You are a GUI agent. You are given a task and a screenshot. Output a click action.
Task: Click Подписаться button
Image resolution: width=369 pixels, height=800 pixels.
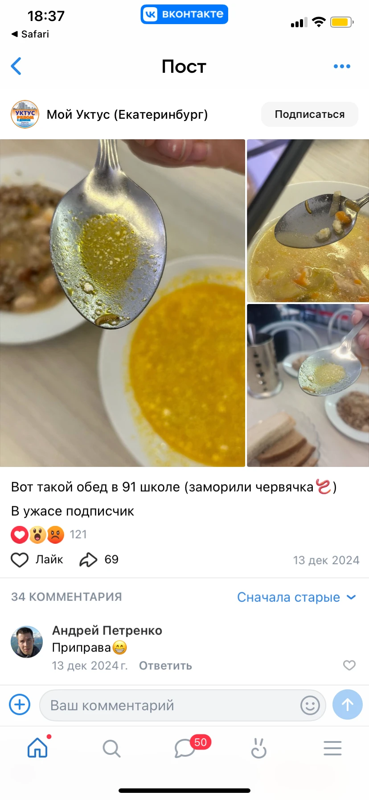click(310, 114)
